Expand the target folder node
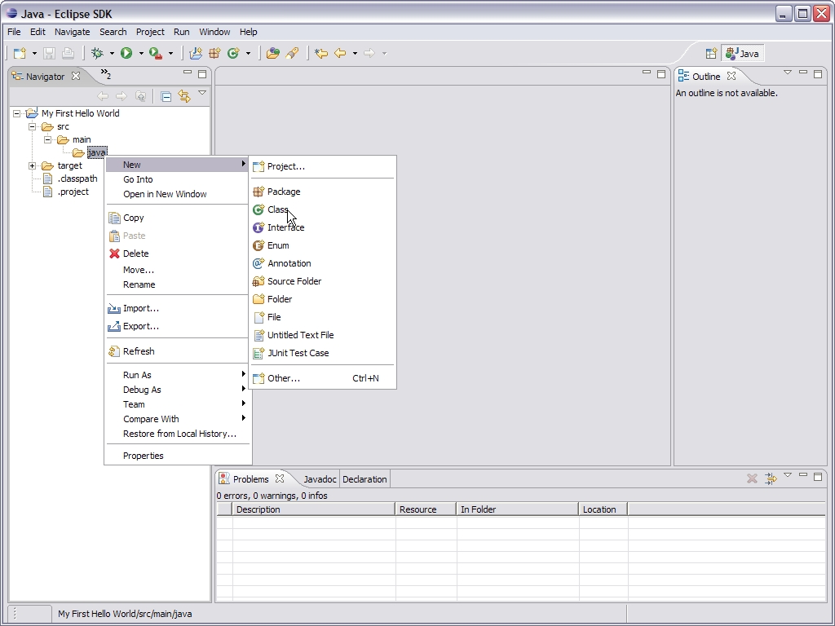835x626 pixels. pyautogui.click(x=32, y=165)
